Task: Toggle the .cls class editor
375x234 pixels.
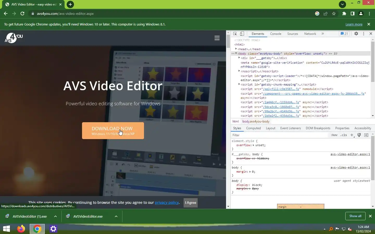Action: [344, 135]
